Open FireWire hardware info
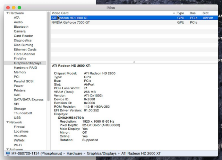The height and width of the screenshot is (160, 222). pyautogui.click(x=20, y=59)
